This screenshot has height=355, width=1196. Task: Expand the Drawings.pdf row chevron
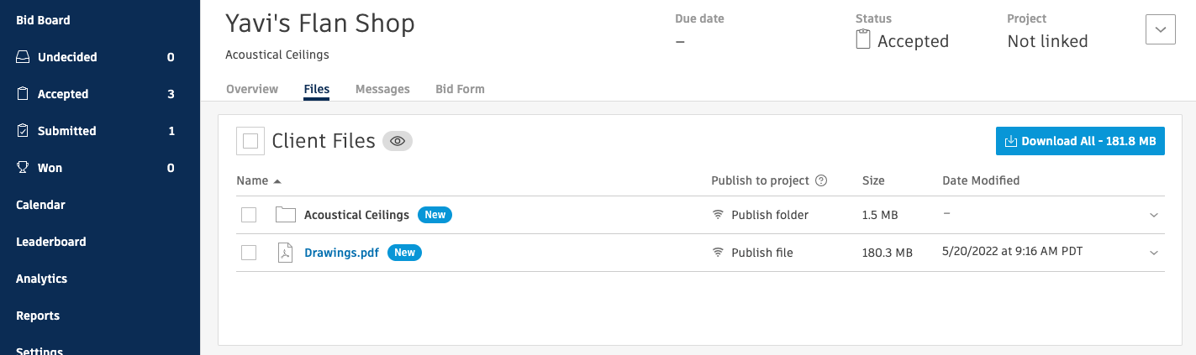pyautogui.click(x=1154, y=253)
